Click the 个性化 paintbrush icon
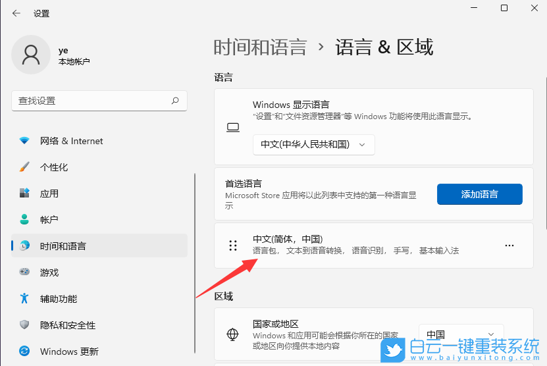Screen dimensions: 547x366 tap(24, 167)
